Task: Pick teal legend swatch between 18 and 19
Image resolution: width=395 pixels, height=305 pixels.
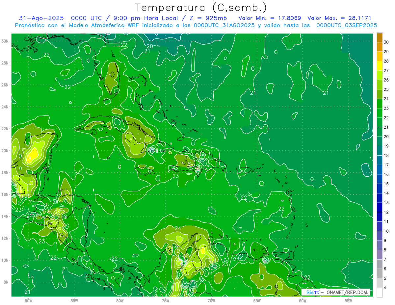Action: click(x=380, y=151)
